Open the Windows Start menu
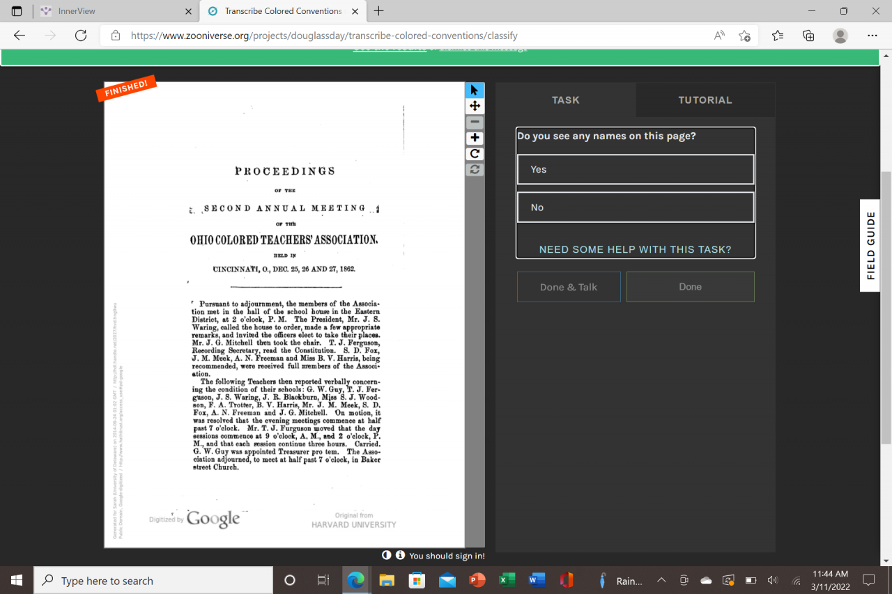 point(17,580)
